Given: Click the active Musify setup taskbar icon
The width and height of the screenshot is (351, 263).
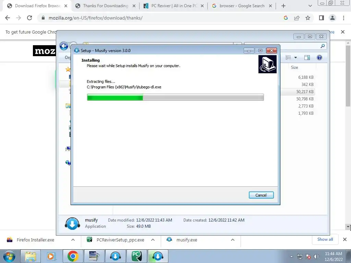Looking at the screenshot, I should (158, 256).
